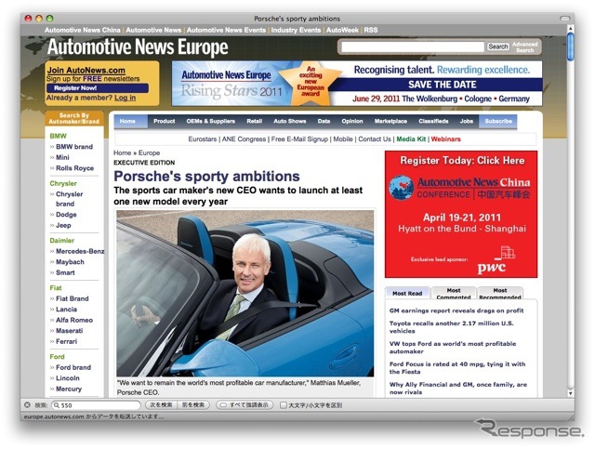Open the Media Kit link
The image size is (595, 449).
(411, 139)
